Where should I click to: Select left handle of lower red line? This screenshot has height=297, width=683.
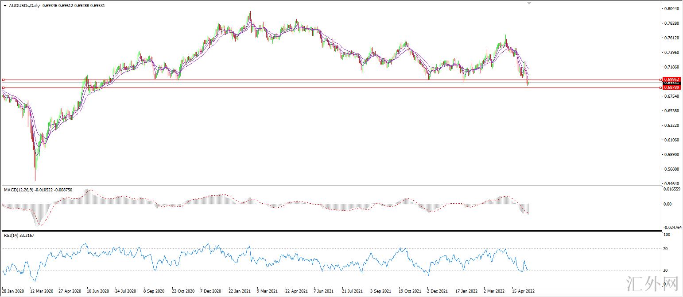pyautogui.click(x=3, y=88)
